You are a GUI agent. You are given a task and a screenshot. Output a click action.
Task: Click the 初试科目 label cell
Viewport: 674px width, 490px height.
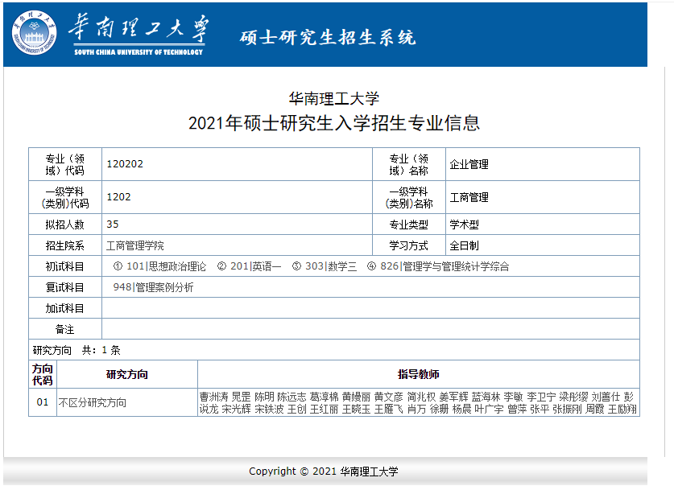[x=65, y=266]
